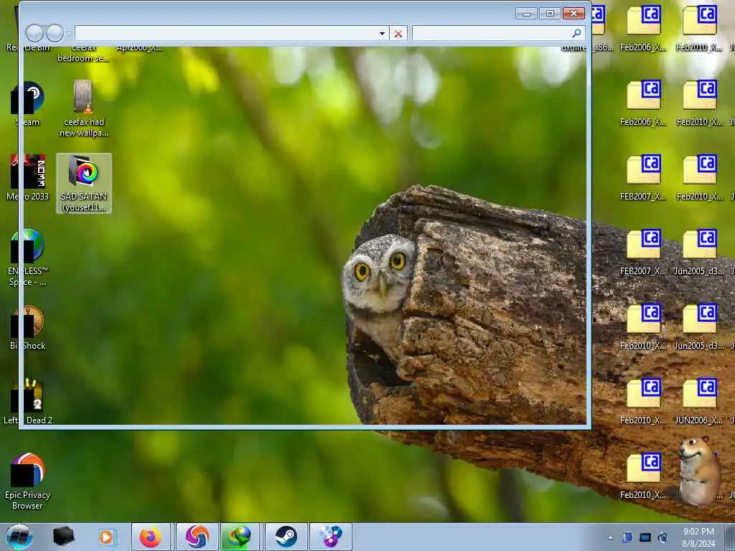Select the 'ceefax bedroom se...' desktop label
The image size is (735, 551).
[x=83, y=53]
